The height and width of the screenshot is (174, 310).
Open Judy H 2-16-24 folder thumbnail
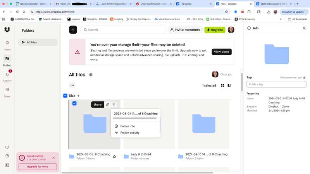click(x=149, y=124)
